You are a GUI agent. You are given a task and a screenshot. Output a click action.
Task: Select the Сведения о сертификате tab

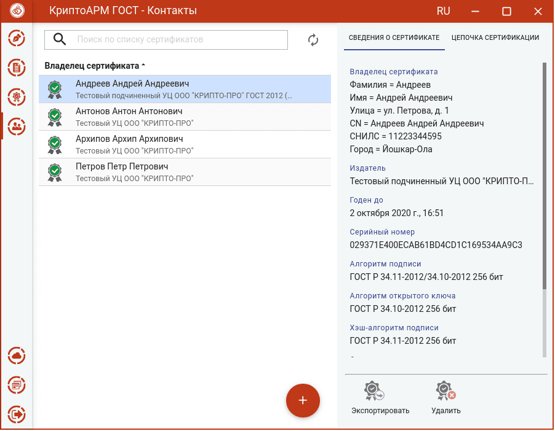click(394, 38)
